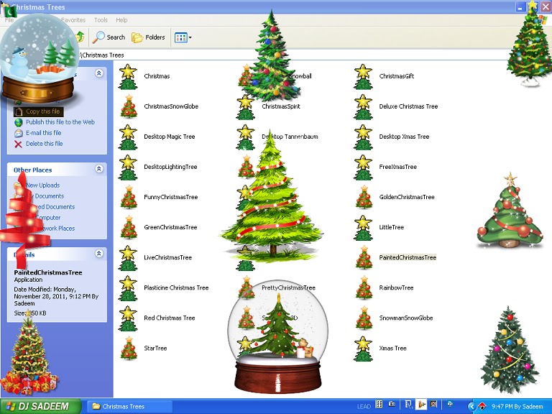
Task: Open New Uploads in Other Places
Action: pyautogui.click(x=42, y=185)
